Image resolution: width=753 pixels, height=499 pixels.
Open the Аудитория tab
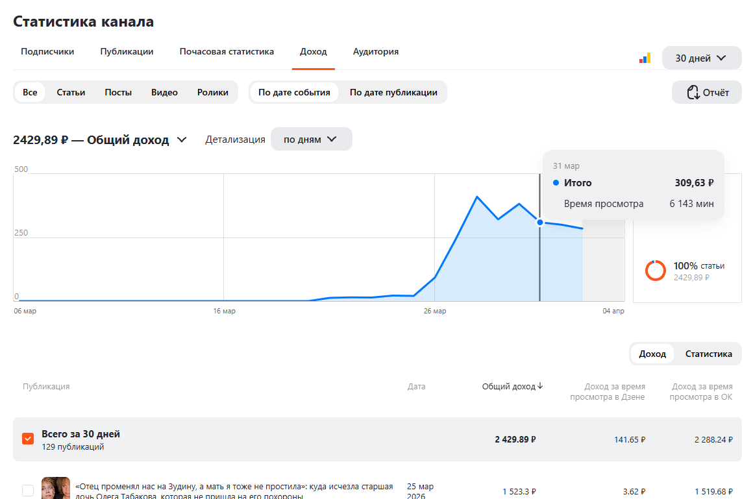(376, 51)
